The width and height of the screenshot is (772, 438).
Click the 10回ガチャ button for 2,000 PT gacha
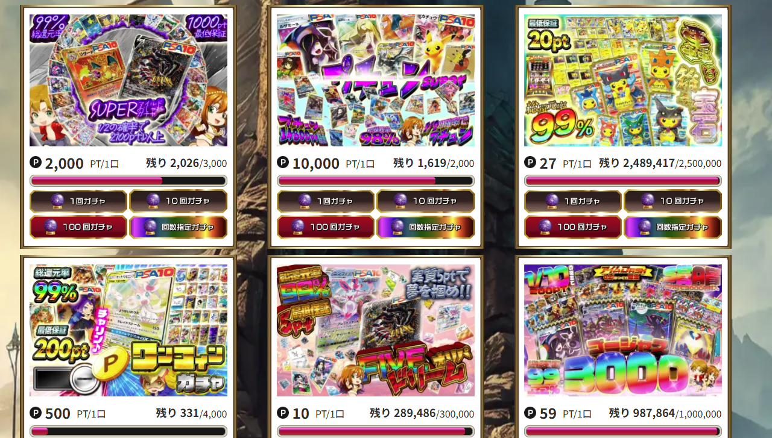pos(178,201)
